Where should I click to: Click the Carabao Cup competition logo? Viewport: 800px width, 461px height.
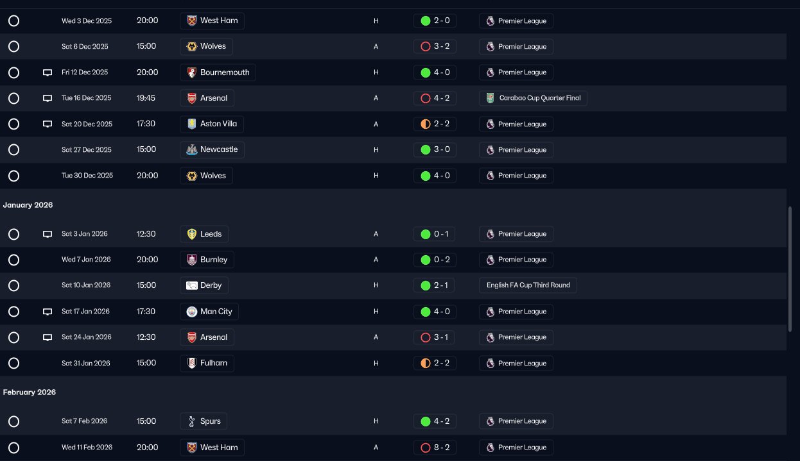pyautogui.click(x=490, y=98)
